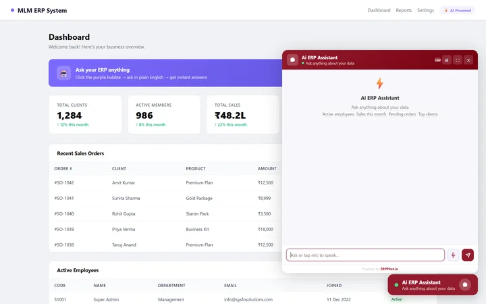Viewport: 486px width, 304px height.
Task: Open the Settings nav item
Action: (425, 10)
